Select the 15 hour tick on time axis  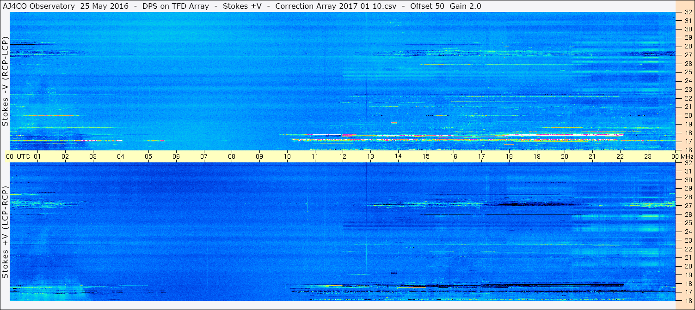tap(426, 156)
